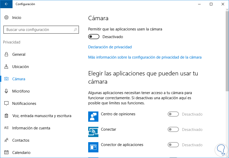Screen dimensions: 229x158
Task: Enable apps to use the camera toggle
Action: pos(94,37)
